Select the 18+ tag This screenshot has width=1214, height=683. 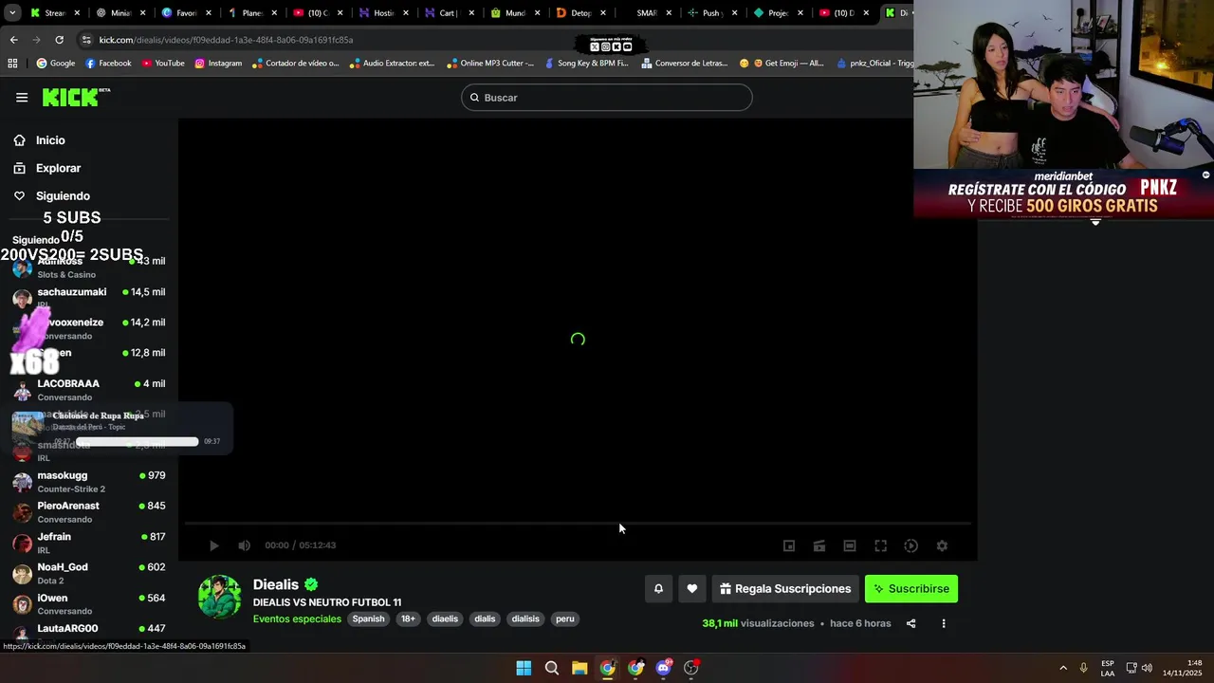point(408,618)
